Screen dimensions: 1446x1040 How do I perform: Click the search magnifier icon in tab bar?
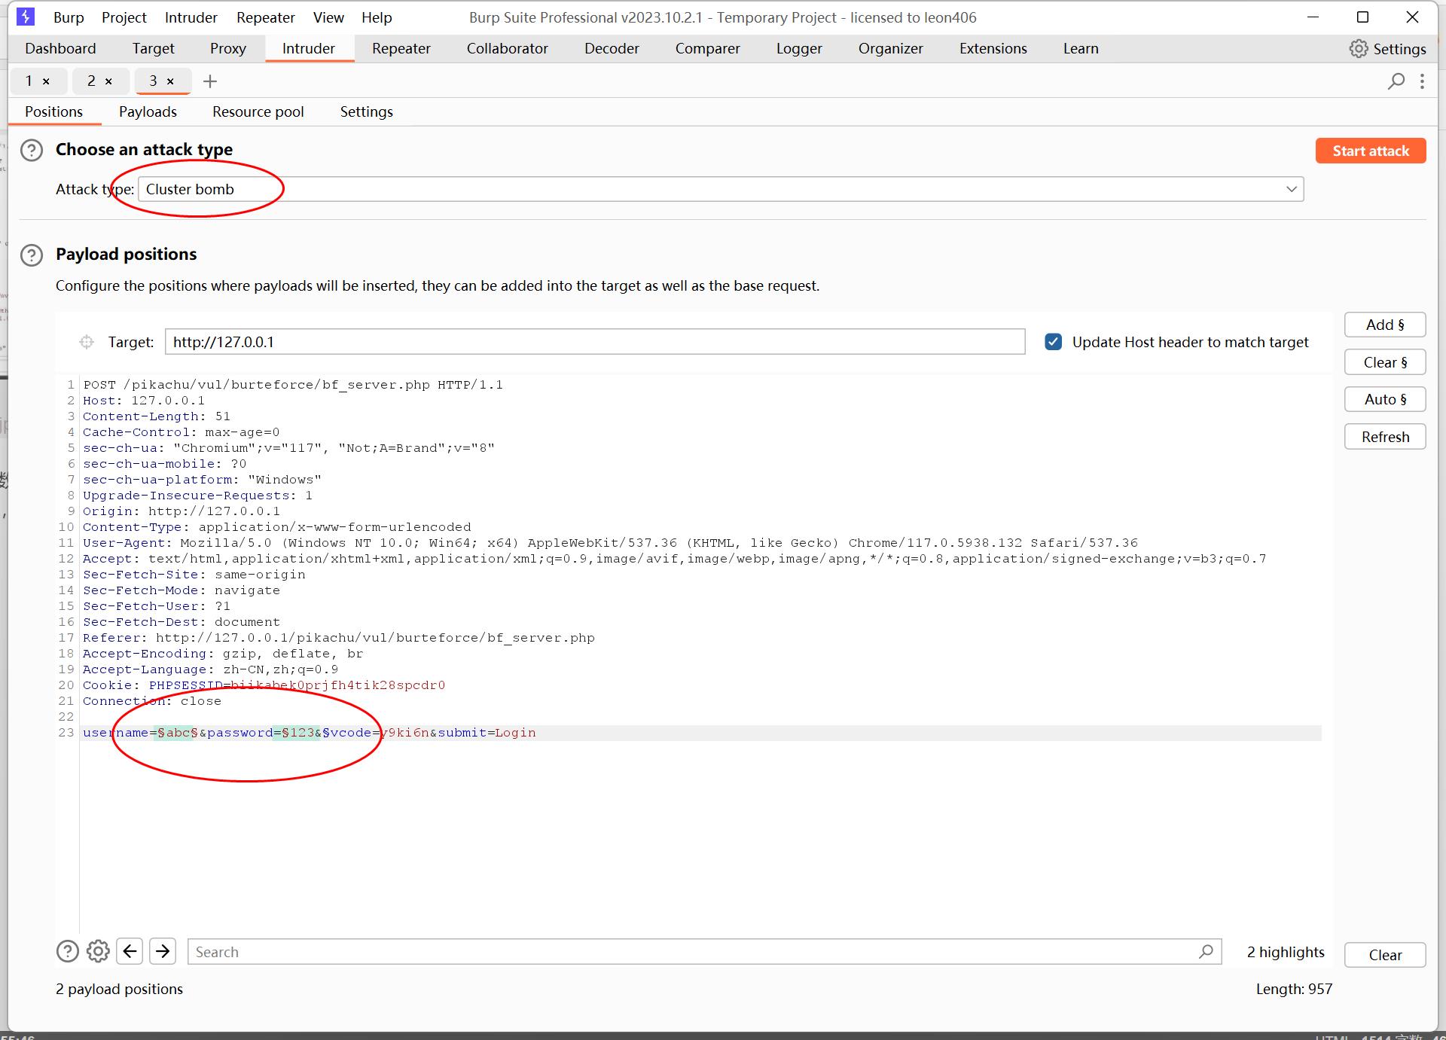(x=1396, y=81)
